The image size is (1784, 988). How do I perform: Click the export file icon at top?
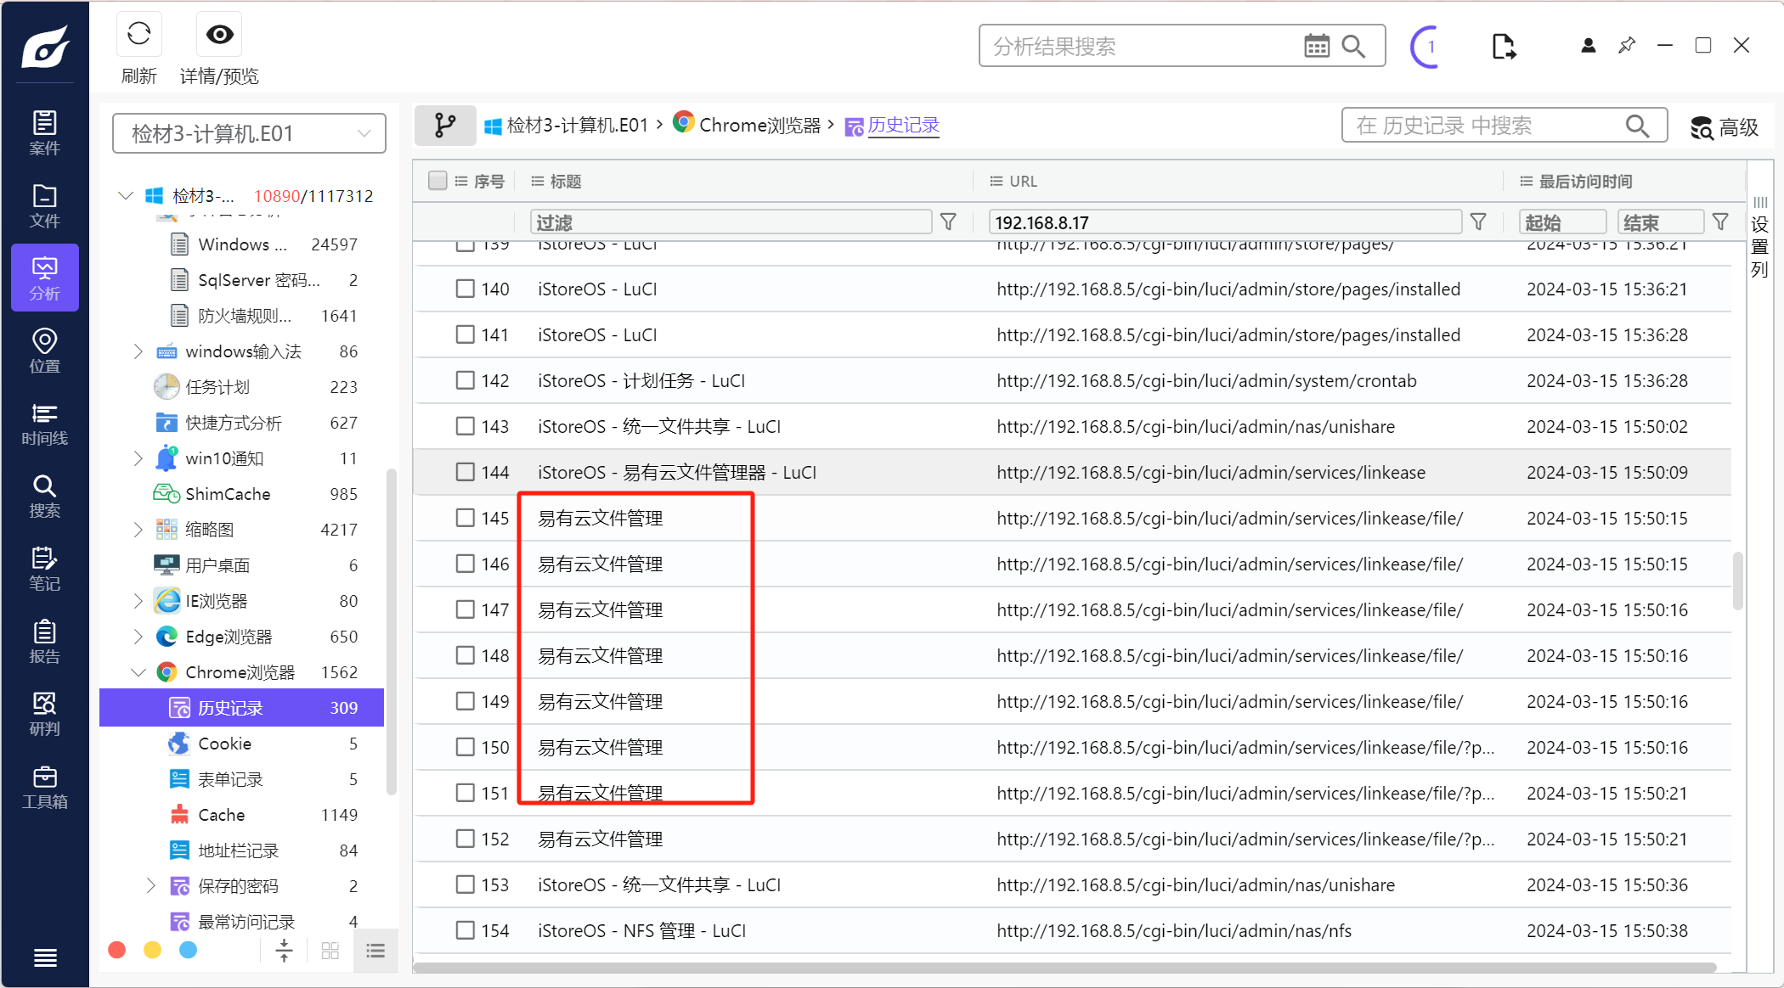click(1503, 46)
